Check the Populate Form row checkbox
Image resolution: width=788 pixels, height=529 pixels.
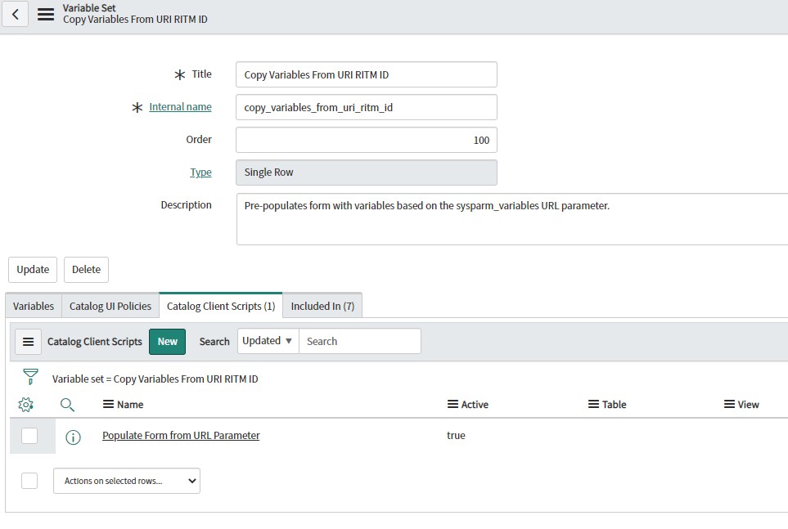tap(29, 436)
